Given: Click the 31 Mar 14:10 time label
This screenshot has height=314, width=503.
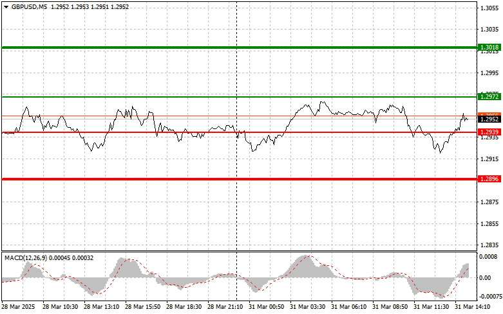Looking at the screenshot, I should tap(473, 307).
